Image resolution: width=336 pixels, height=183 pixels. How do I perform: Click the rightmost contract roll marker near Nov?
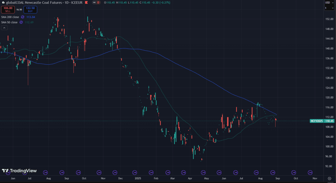coord(310,172)
